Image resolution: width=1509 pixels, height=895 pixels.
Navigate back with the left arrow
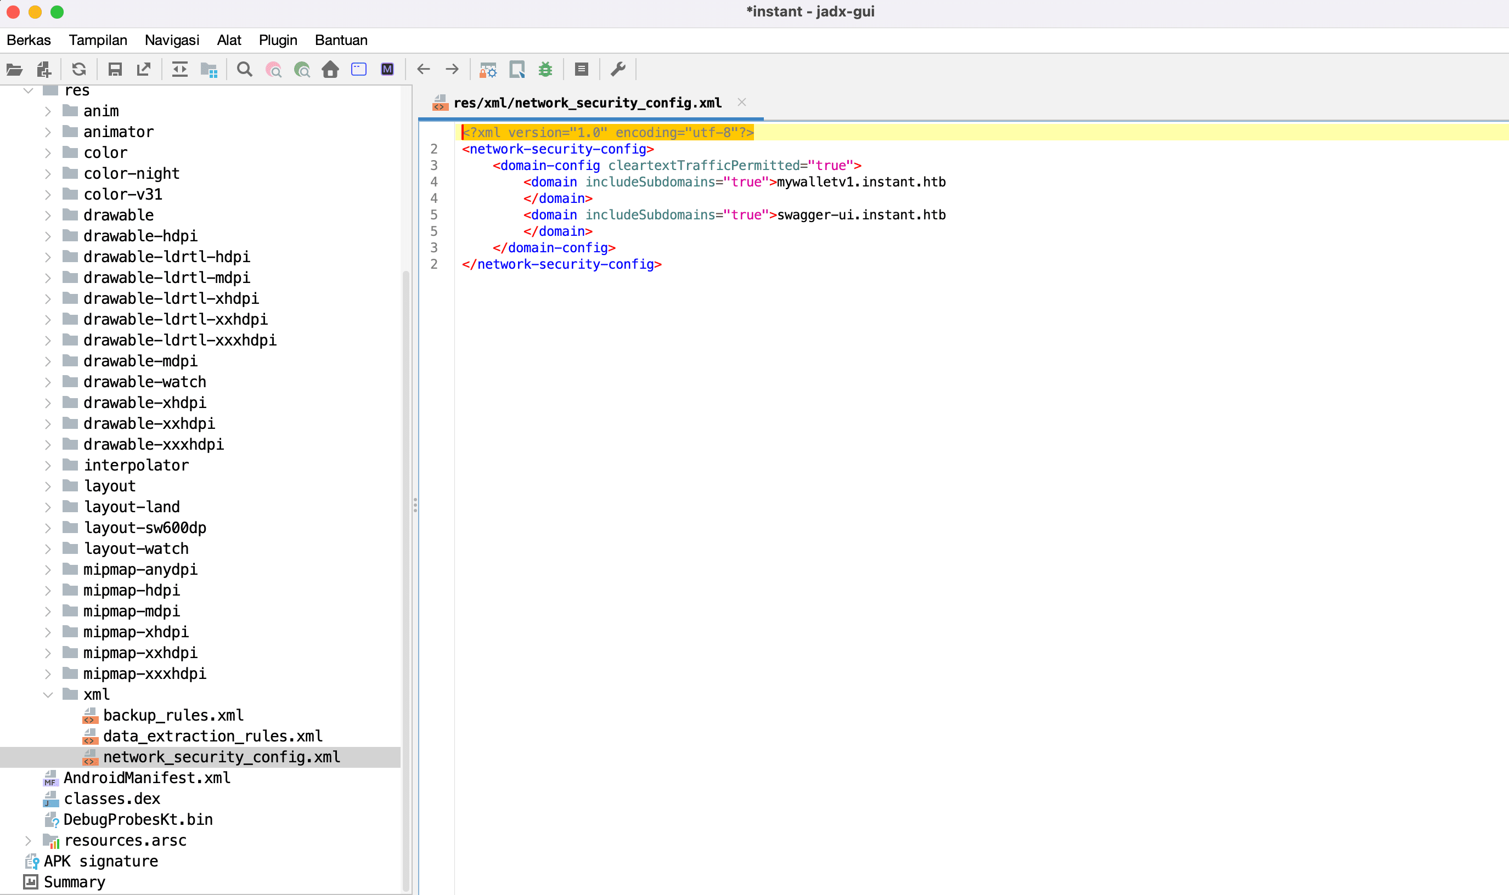pyautogui.click(x=423, y=69)
